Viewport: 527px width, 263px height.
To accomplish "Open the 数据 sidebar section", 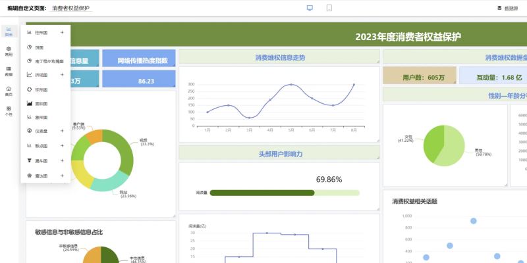I will (x=9, y=72).
